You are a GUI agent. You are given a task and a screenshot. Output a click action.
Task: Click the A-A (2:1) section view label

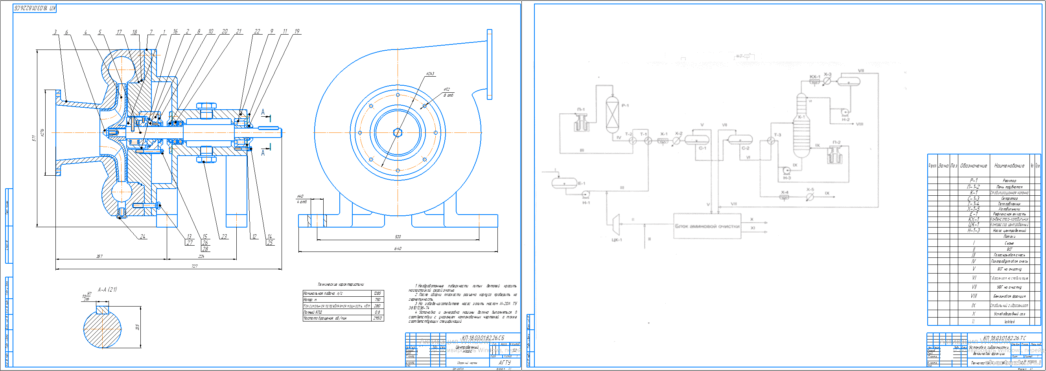coord(107,289)
